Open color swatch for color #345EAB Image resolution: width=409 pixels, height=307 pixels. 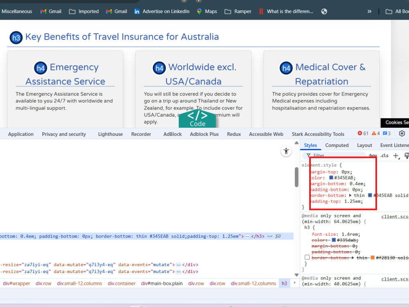tap(331, 178)
